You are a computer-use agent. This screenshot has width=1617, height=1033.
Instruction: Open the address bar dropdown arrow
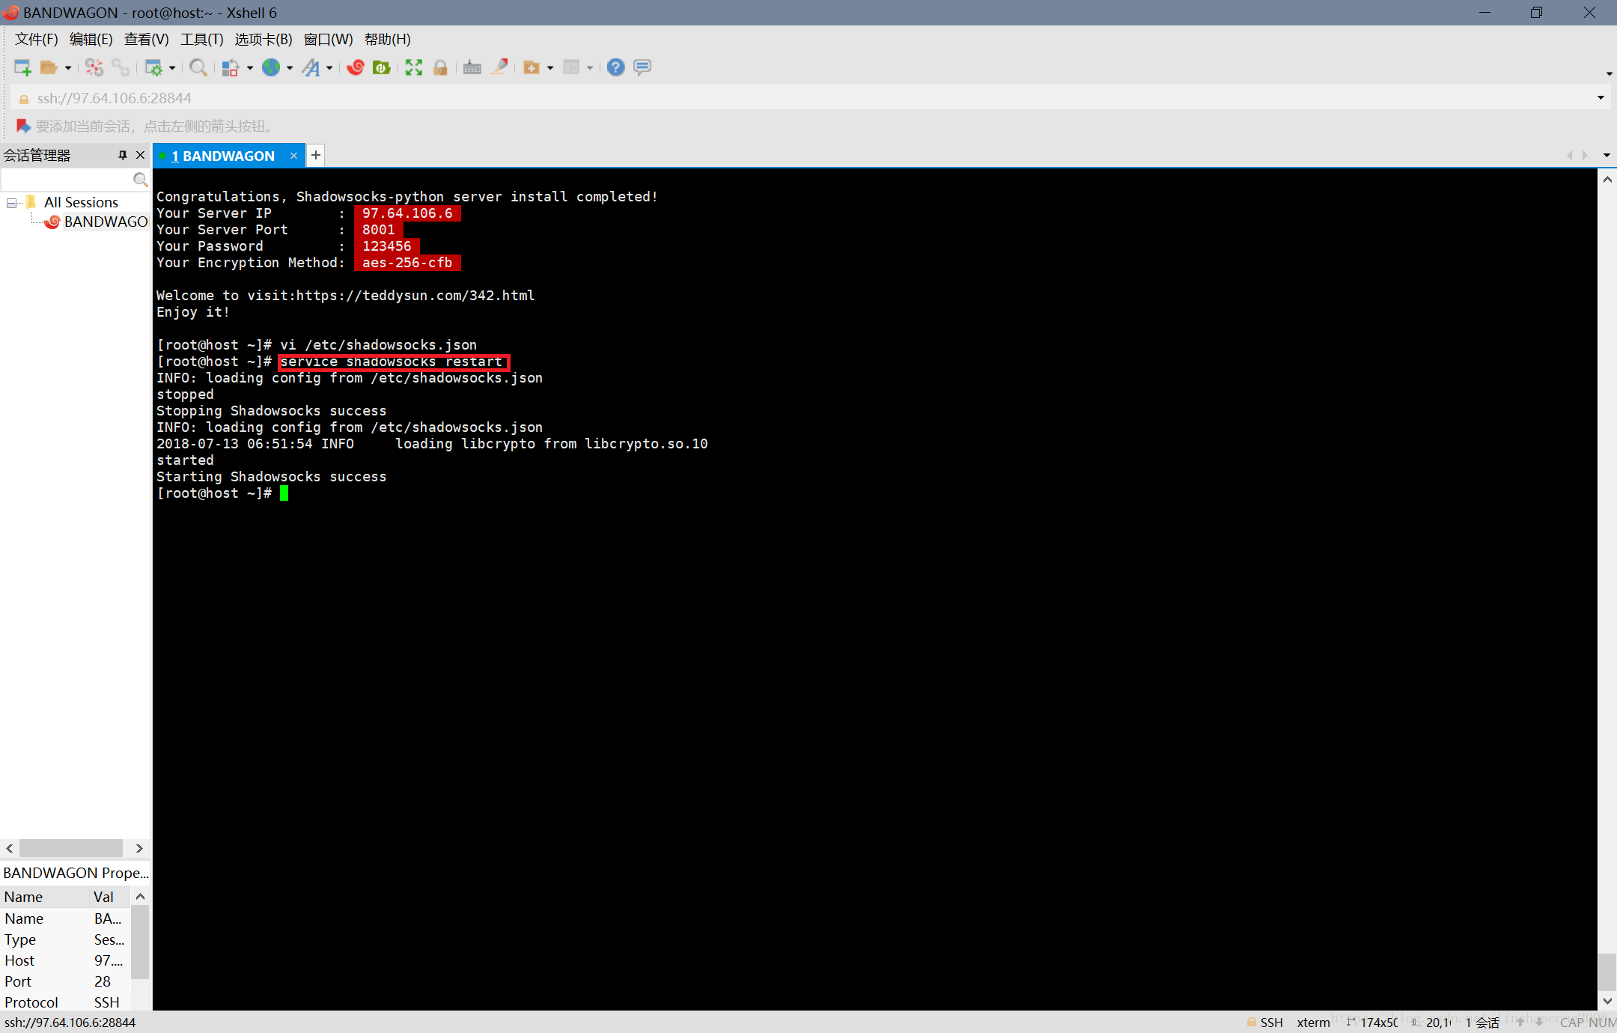click(1601, 98)
